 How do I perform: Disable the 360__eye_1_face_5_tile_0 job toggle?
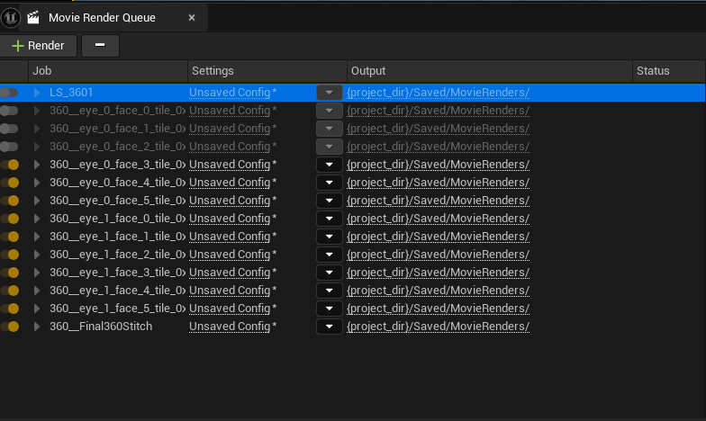coord(9,309)
